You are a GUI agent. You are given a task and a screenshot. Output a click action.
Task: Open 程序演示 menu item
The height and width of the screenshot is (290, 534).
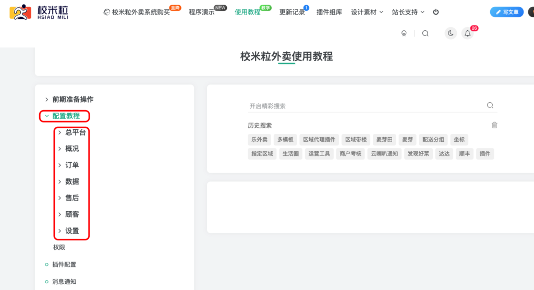[x=202, y=12]
